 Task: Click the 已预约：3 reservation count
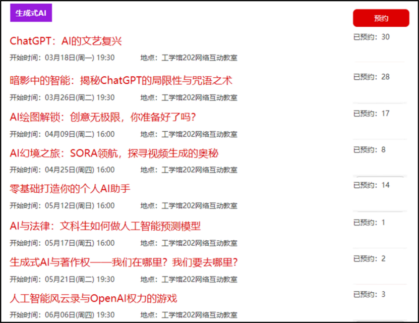(x=370, y=294)
